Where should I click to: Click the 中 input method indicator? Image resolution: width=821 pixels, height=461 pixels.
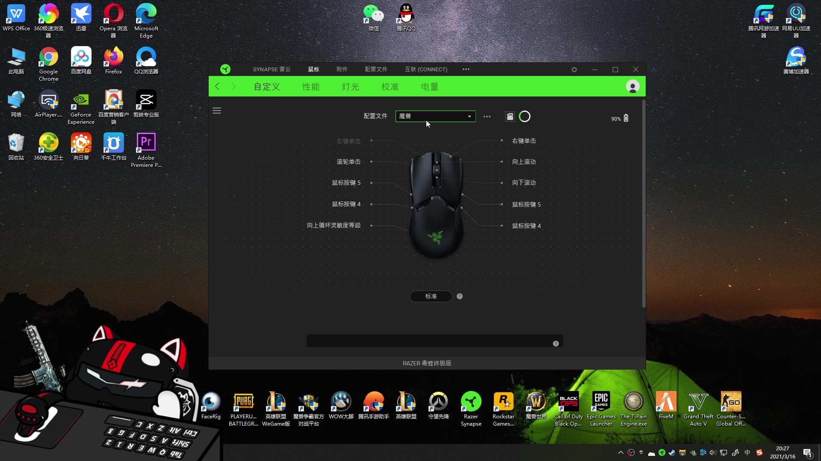click(747, 452)
